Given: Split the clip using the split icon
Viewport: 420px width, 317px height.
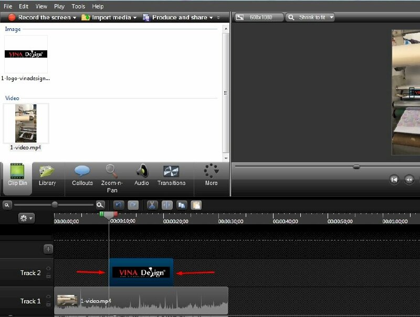Looking at the screenshot, I should 166,205.
